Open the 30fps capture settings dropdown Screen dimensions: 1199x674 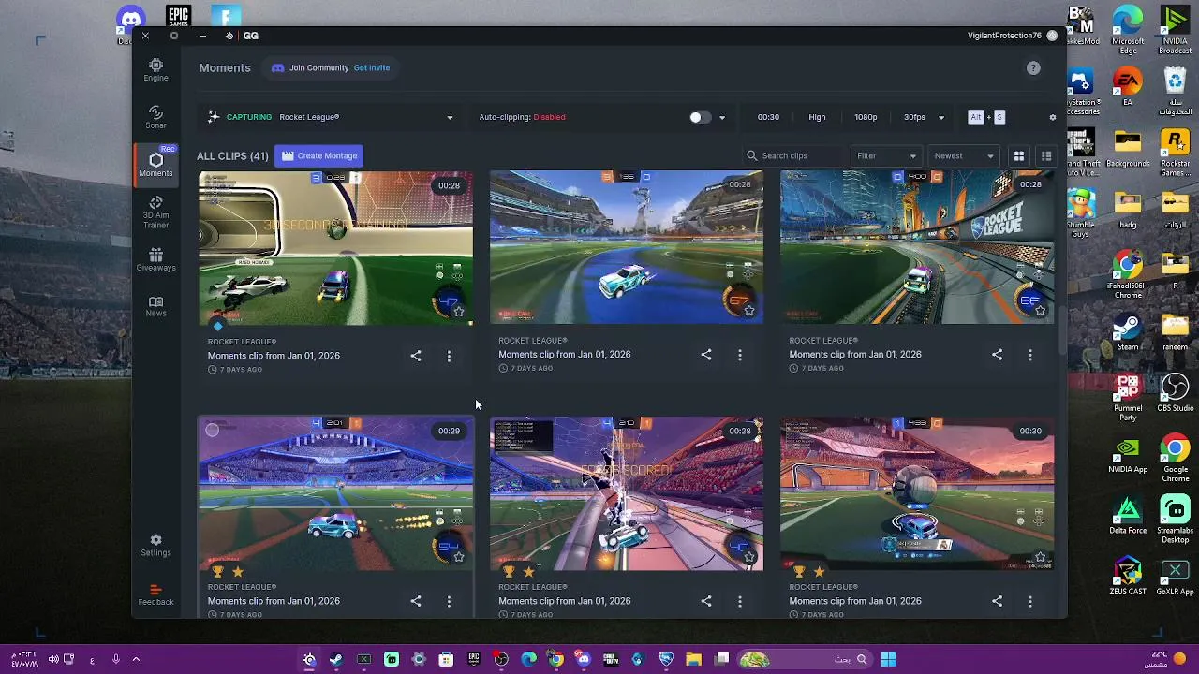click(x=924, y=117)
